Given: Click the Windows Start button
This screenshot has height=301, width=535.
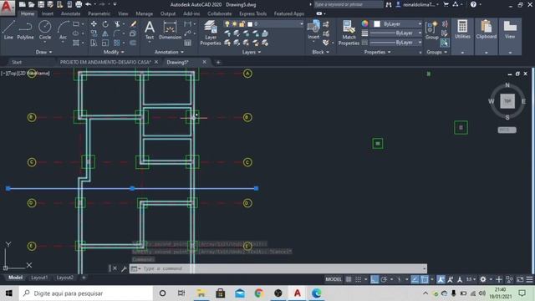Looking at the screenshot, I should coord(9,293).
